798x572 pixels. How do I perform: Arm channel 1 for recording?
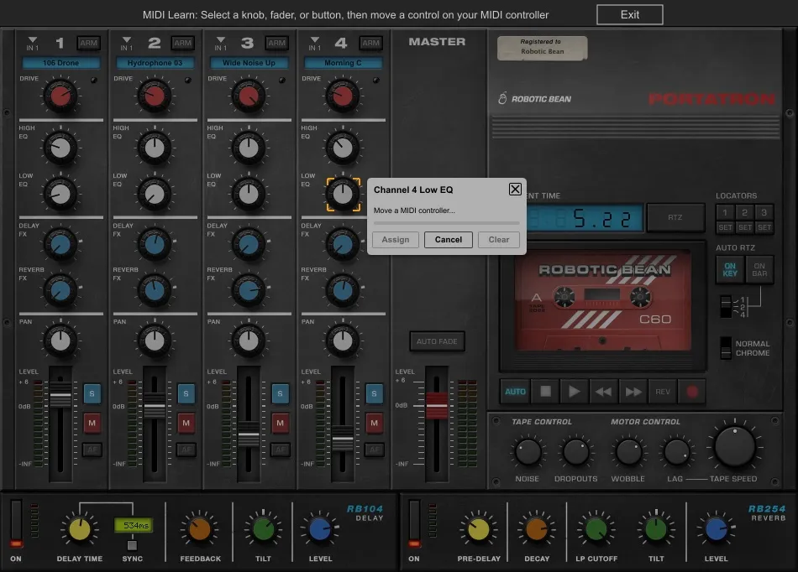88,43
